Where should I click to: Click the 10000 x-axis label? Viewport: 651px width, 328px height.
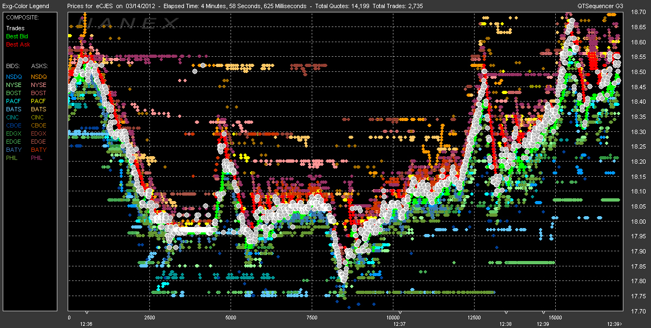point(393,317)
